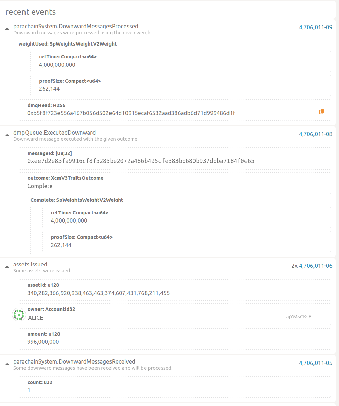Click the amount value 996,000,000
Screen dimensions: 339x406
(x=43, y=342)
